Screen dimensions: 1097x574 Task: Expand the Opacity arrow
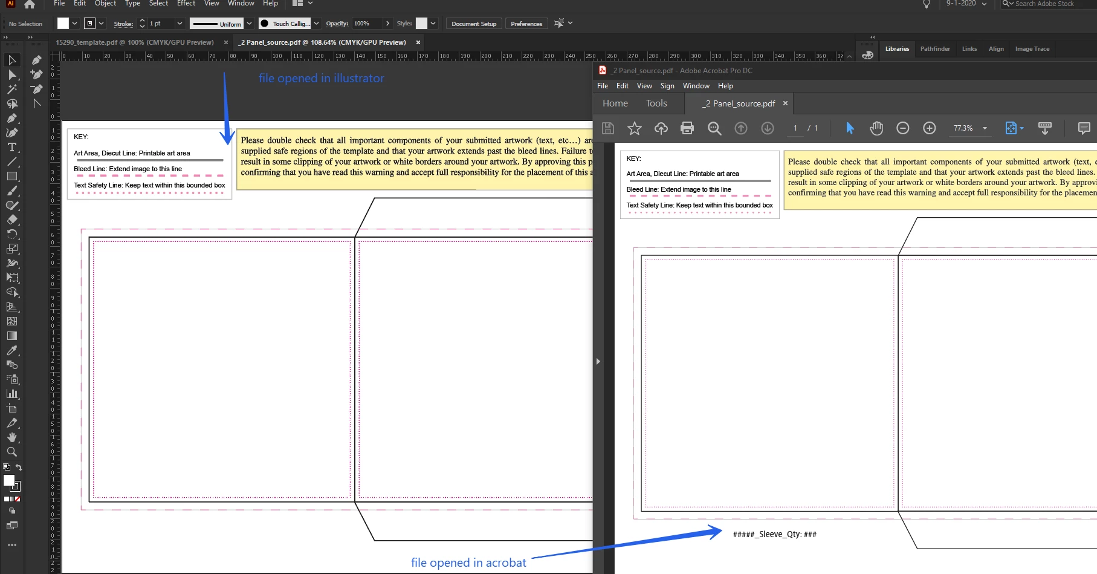pyautogui.click(x=387, y=24)
